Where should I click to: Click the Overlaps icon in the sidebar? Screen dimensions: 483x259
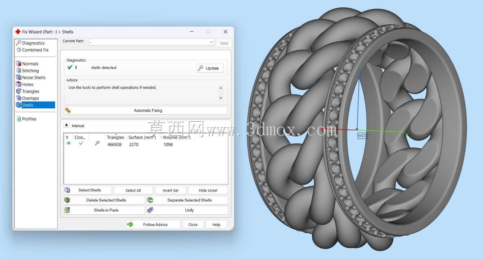click(x=19, y=98)
